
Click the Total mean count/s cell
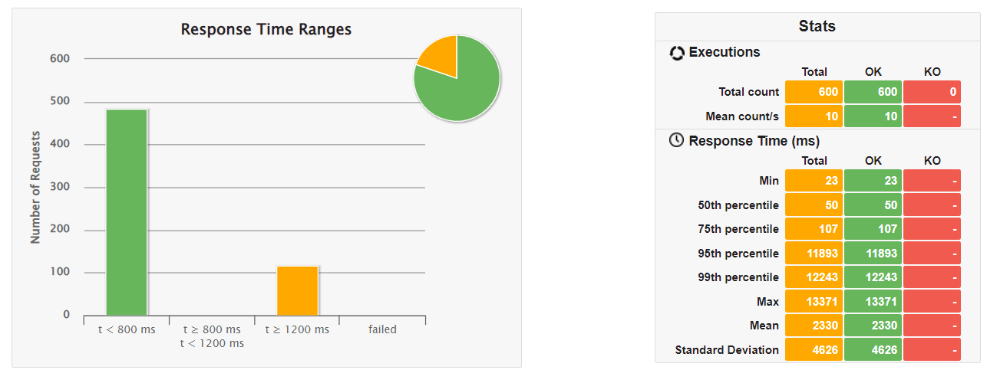click(814, 116)
